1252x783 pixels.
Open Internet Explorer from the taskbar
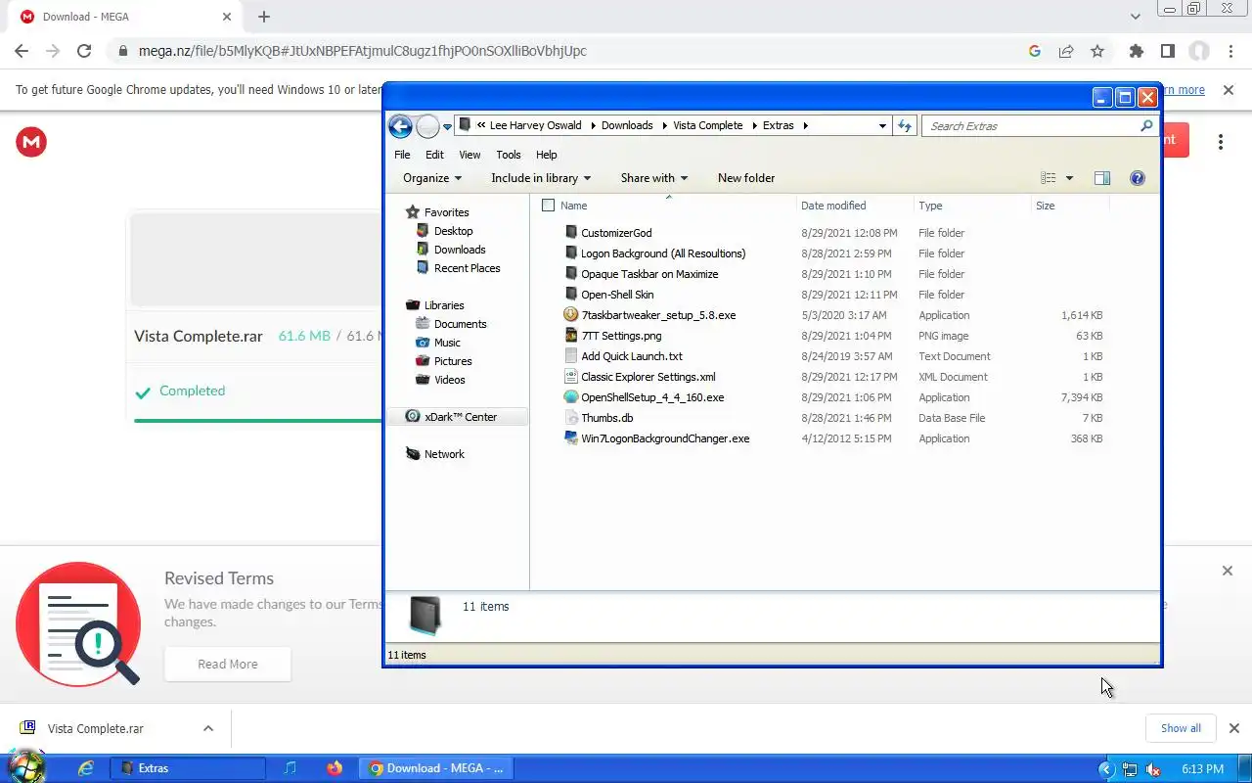pyautogui.click(x=85, y=768)
